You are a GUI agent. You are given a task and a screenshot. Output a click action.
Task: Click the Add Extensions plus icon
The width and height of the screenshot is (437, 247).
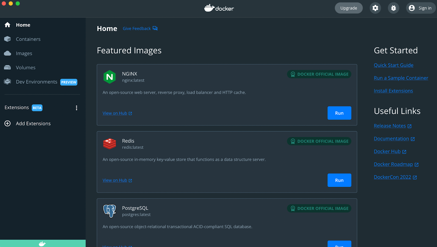pyautogui.click(x=7, y=123)
